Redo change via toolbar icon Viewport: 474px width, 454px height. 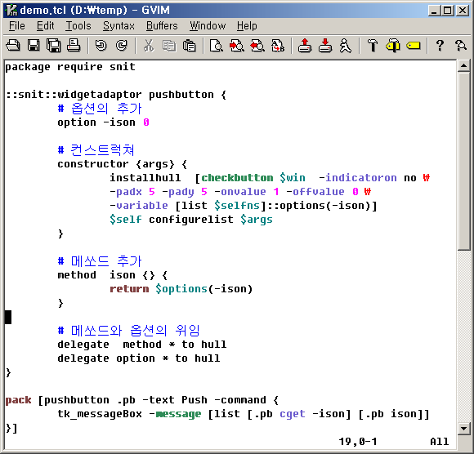pyautogui.click(x=121, y=46)
